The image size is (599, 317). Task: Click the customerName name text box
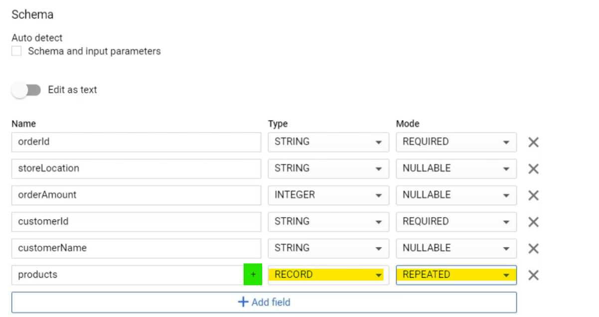[136, 248]
